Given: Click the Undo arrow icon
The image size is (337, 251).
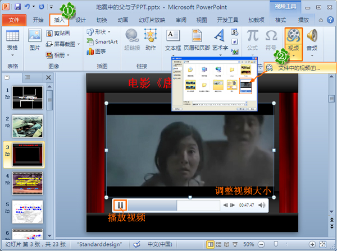Looking at the screenshot, I should [x=27, y=7].
